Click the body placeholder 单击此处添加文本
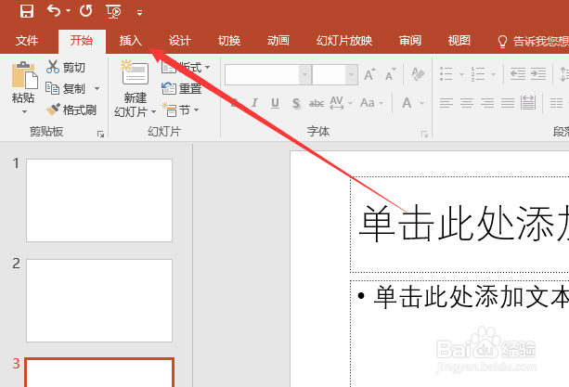Screen dimensions: 569x387 459,334
